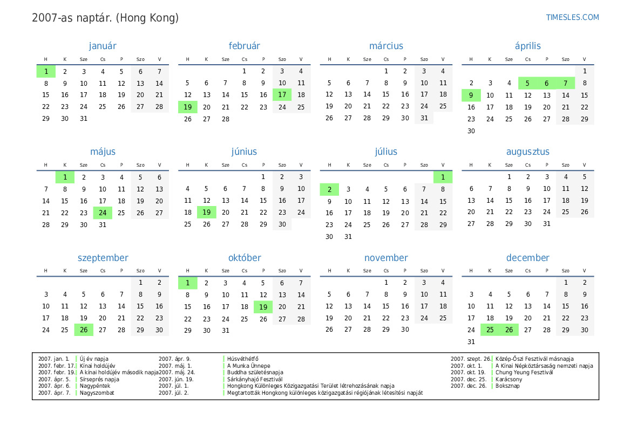
Task: Click day 30 in the április grid
Action: point(471,131)
